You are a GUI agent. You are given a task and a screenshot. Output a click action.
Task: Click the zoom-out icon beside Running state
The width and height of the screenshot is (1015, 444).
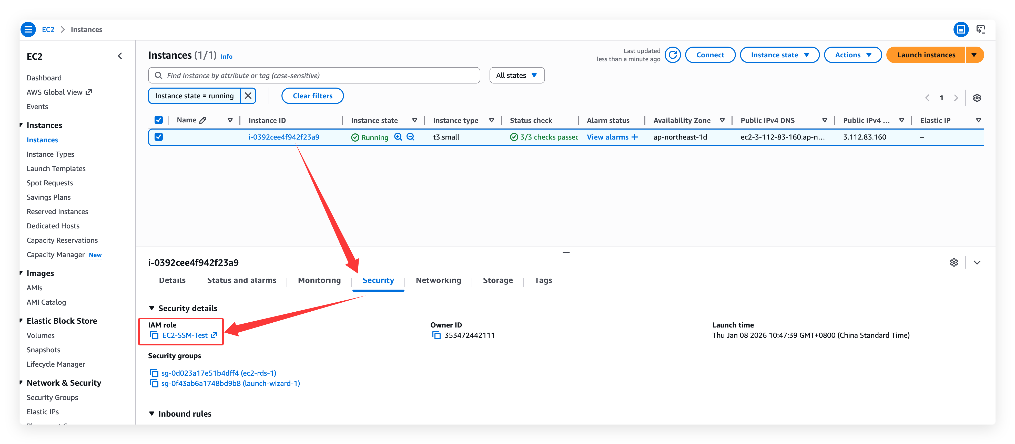[410, 136]
